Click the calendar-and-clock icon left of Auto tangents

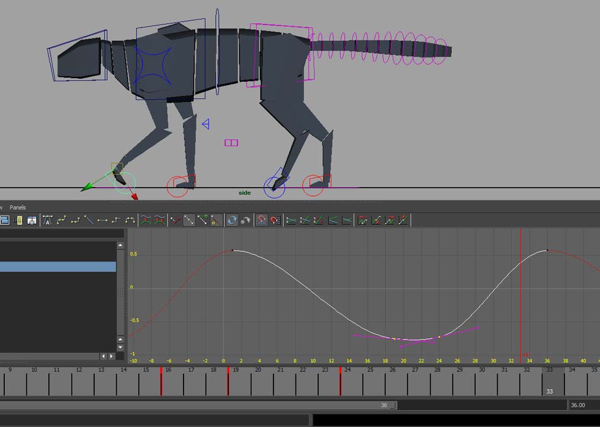coord(32,220)
